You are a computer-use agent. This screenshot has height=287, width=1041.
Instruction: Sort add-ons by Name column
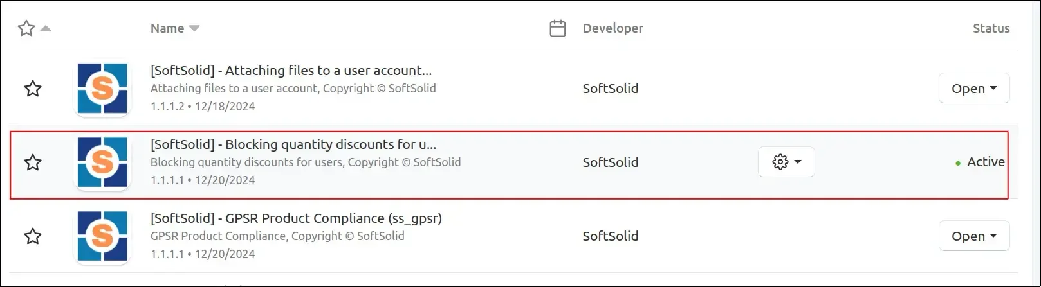click(x=167, y=28)
